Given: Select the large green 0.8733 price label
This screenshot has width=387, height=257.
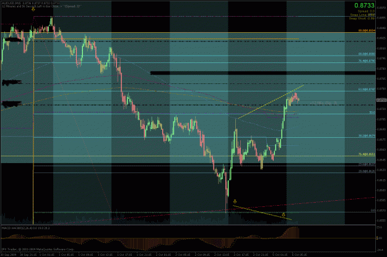Looking at the screenshot, I should [x=364, y=5].
